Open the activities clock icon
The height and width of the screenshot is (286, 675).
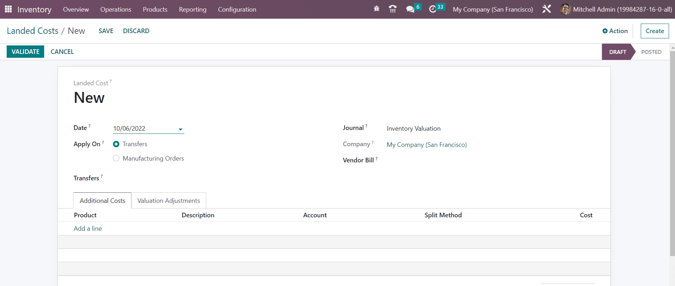[x=432, y=9]
